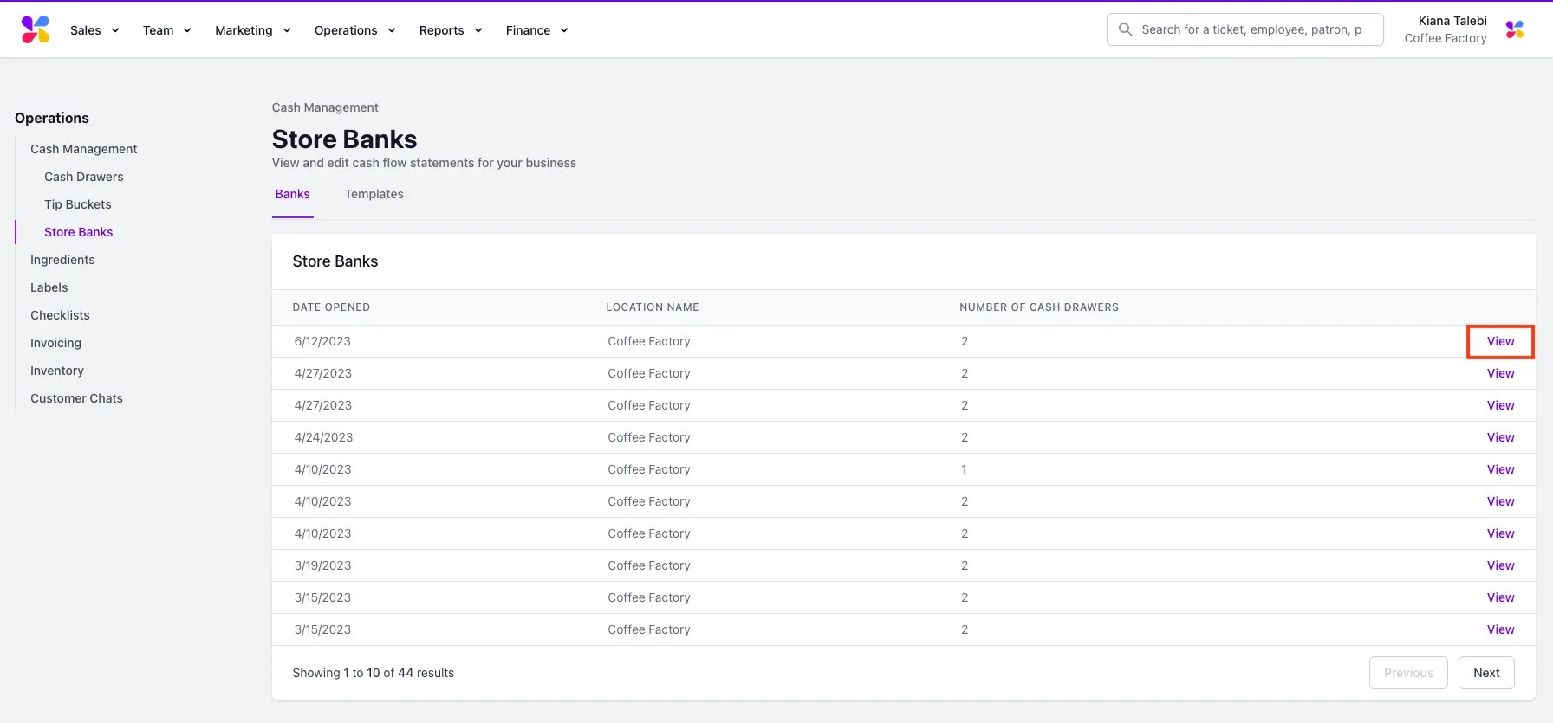Expand the Team dropdown menu
1553x723 pixels.
click(167, 30)
